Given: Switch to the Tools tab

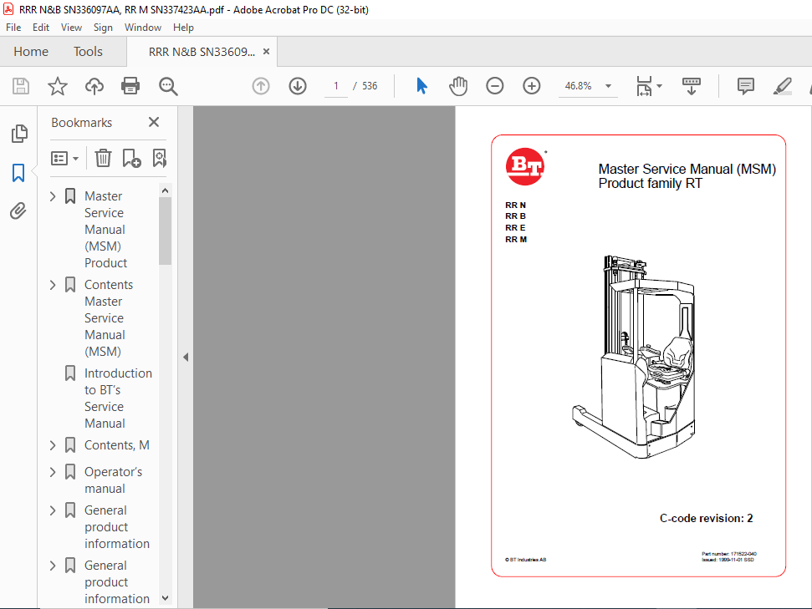Looking at the screenshot, I should tap(88, 52).
